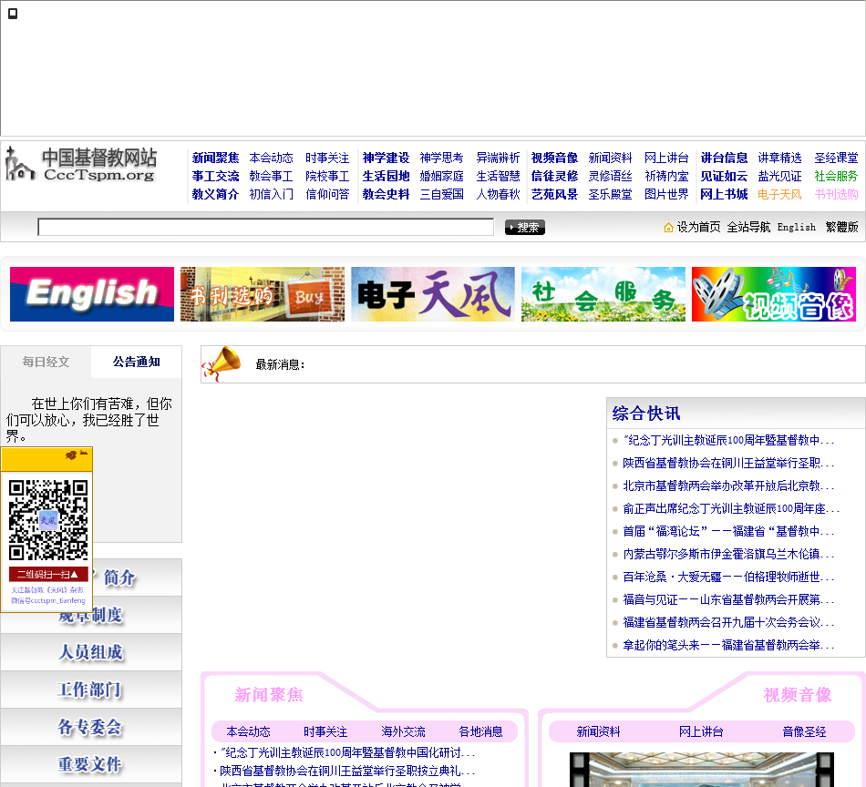The image size is (866, 787).
Task: Switch to 繁體版 traditional Chinese
Action: 841,227
